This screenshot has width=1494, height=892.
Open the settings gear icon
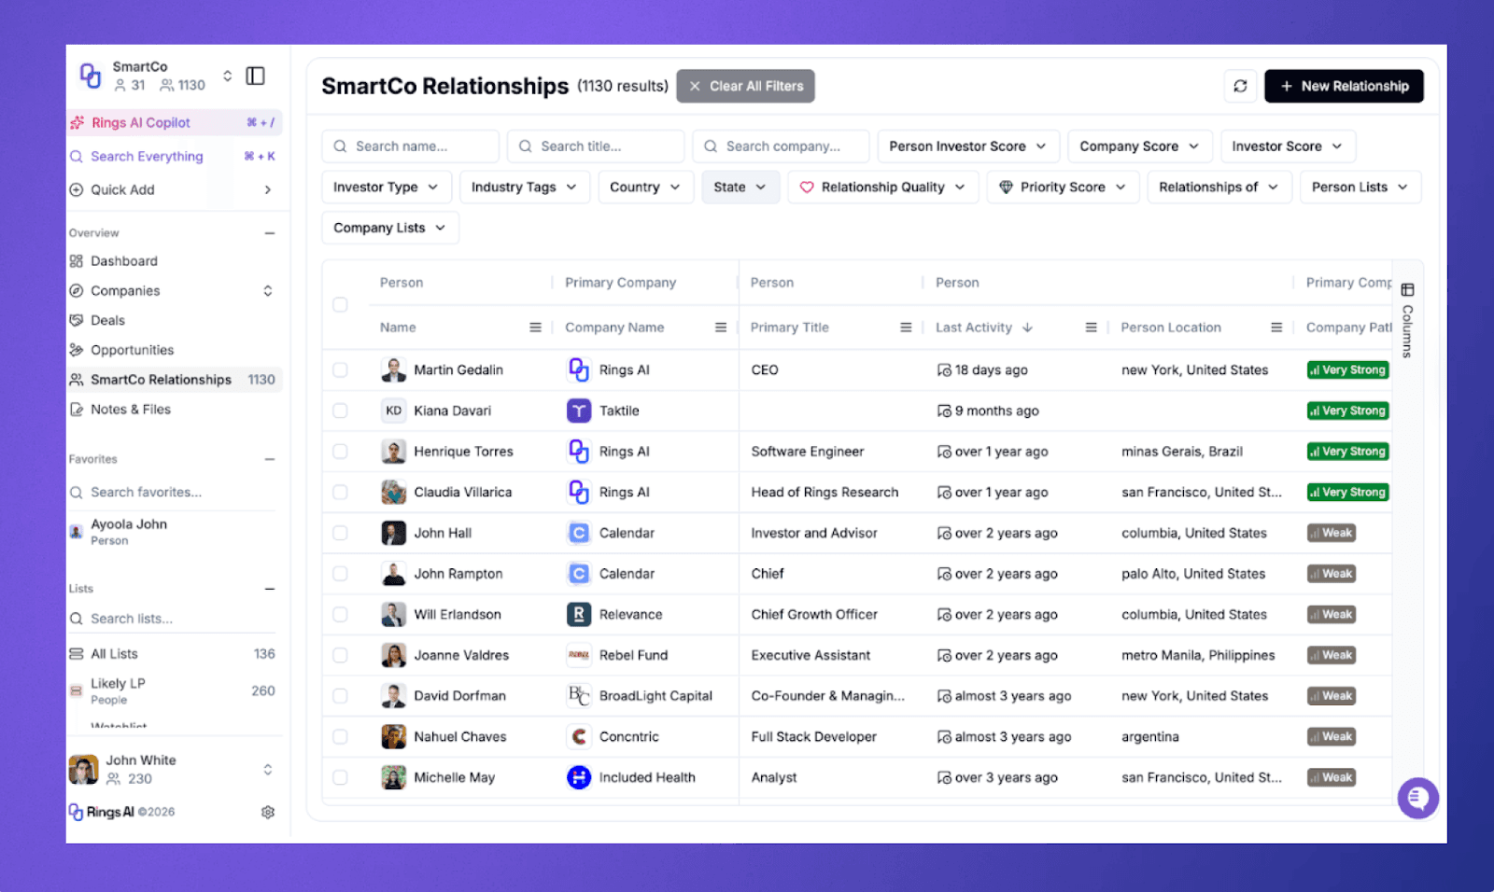point(268,812)
